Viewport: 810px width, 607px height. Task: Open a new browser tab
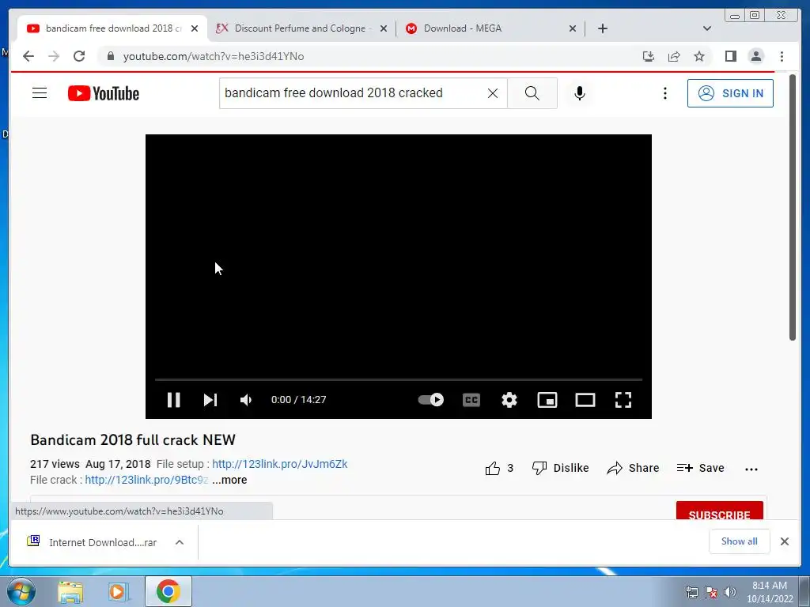click(602, 28)
